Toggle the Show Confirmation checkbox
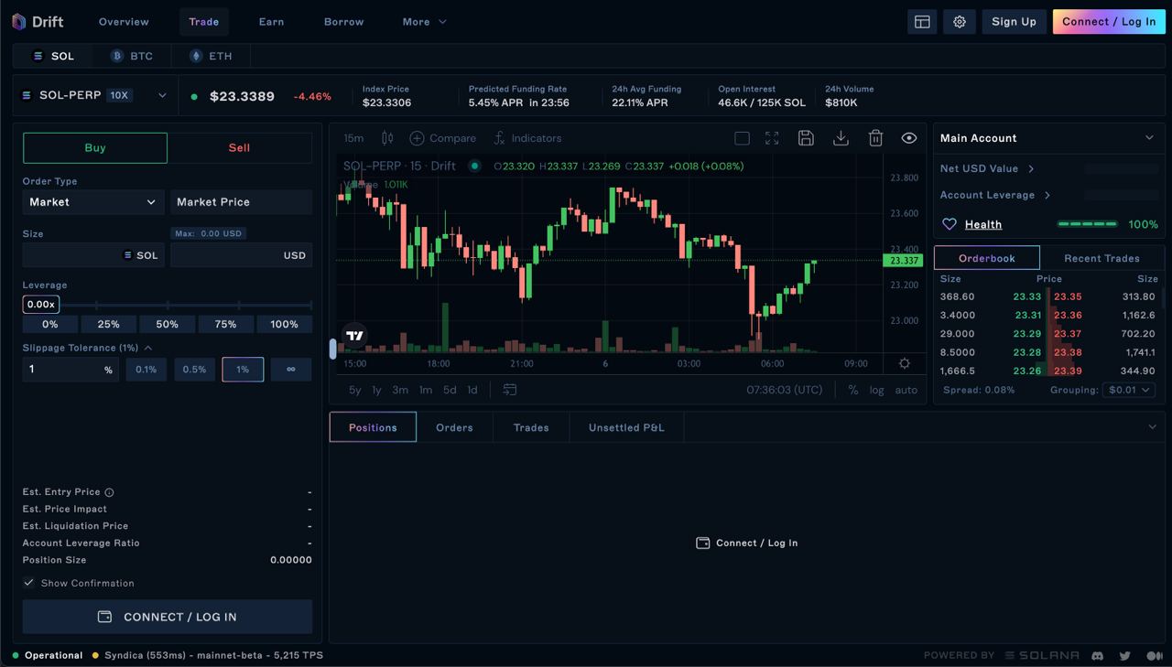Screen dimensions: 1172x667 pyautogui.click(x=29, y=583)
